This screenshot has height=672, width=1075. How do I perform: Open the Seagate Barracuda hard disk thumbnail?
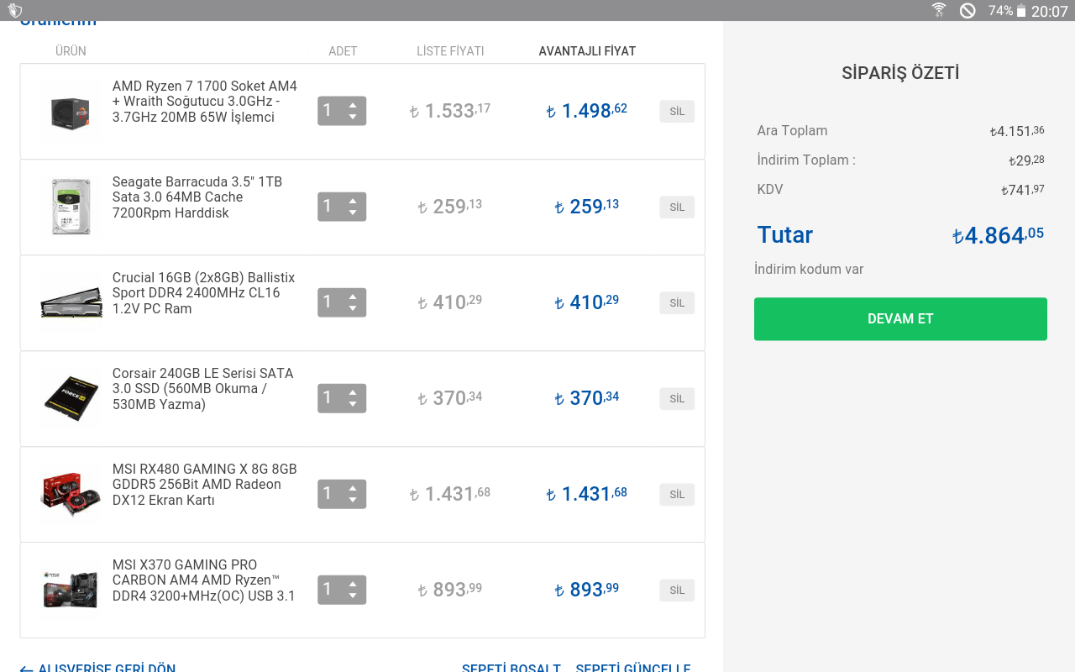click(71, 207)
